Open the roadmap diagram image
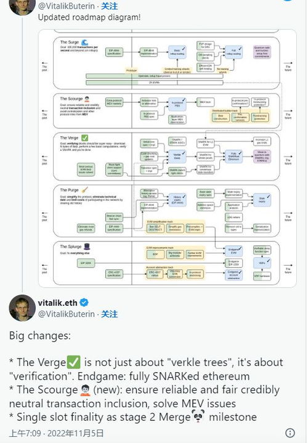This screenshot has width=308, height=443. point(168,158)
